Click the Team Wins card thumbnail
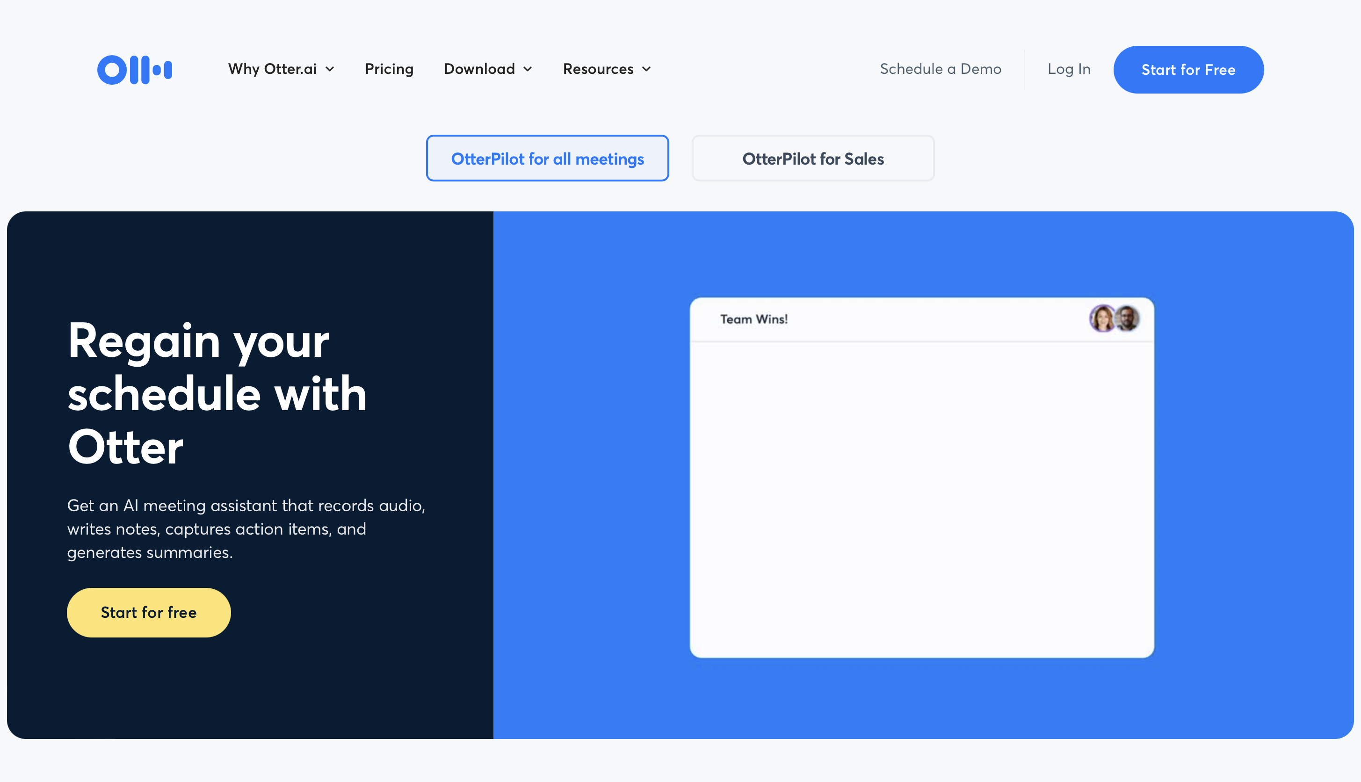1361x782 pixels. click(x=922, y=478)
